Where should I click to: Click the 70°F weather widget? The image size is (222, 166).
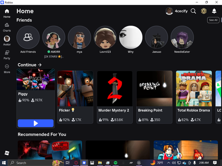pyautogui.click(x=157, y=163)
